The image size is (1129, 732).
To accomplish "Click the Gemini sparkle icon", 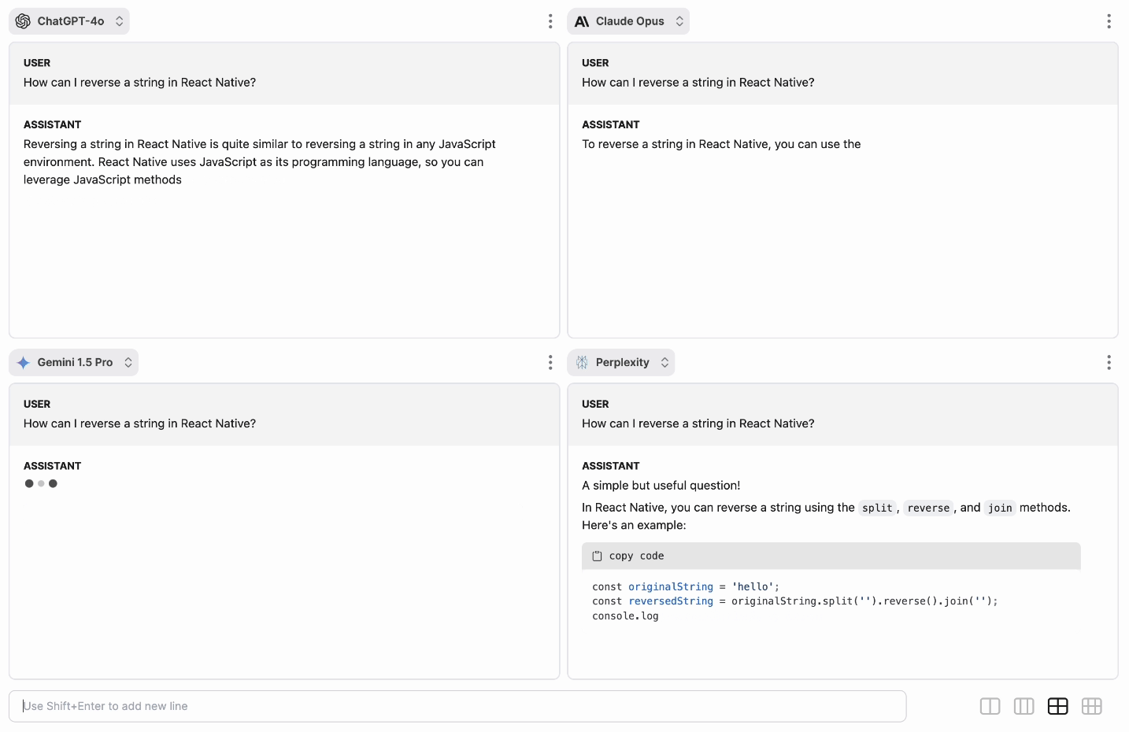I will coord(24,362).
